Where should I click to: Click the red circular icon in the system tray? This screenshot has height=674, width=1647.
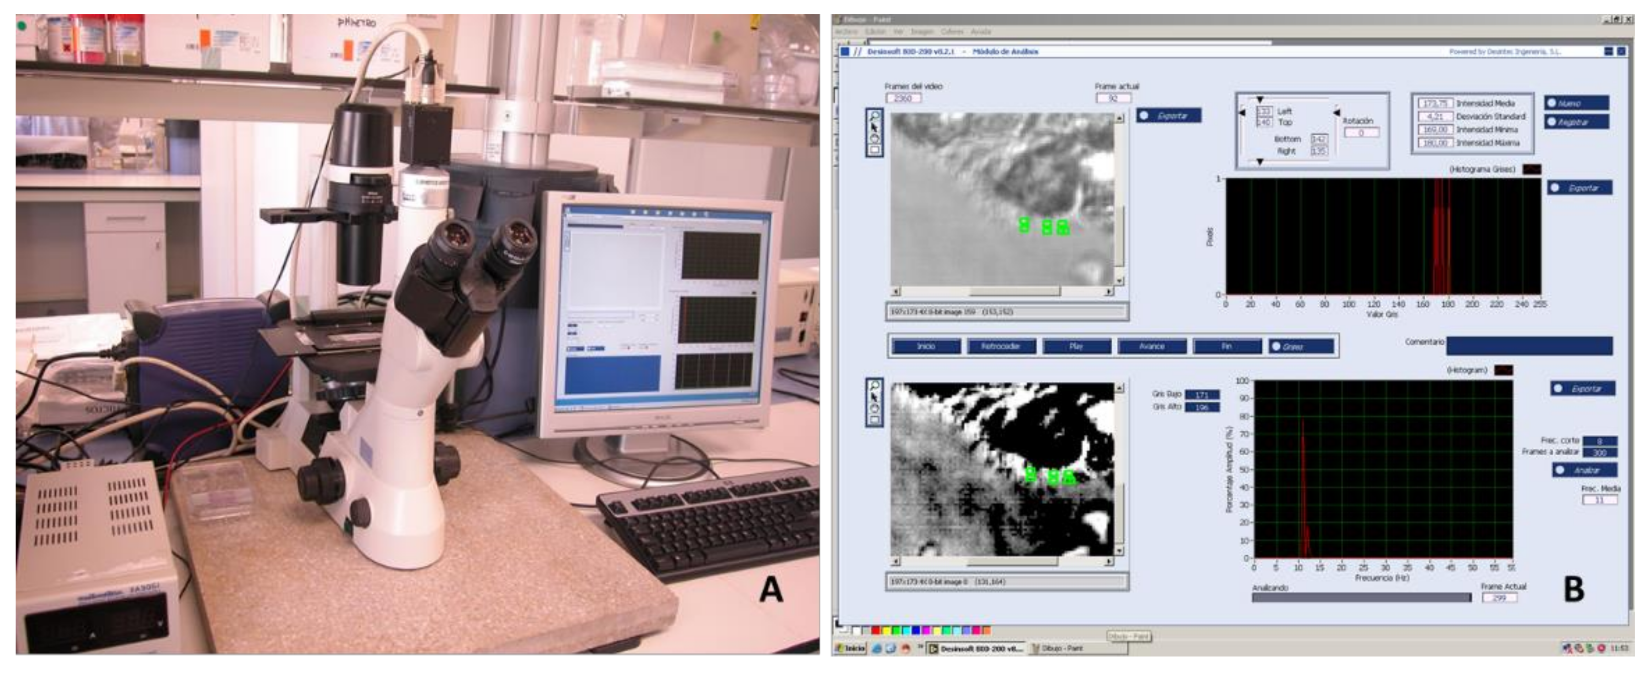click(x=1601, y=648)
